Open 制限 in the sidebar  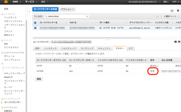click(6, 9)
